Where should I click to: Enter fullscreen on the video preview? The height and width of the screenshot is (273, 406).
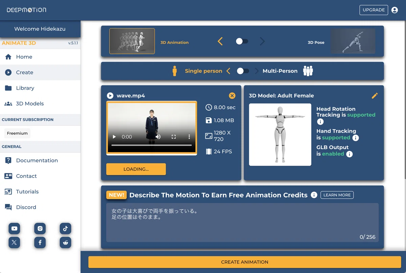(174, 137)
